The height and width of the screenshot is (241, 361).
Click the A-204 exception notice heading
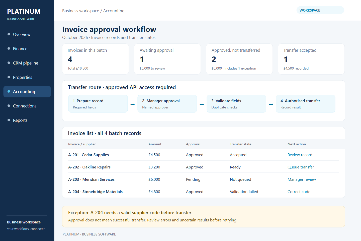click(x=130, y=213)
